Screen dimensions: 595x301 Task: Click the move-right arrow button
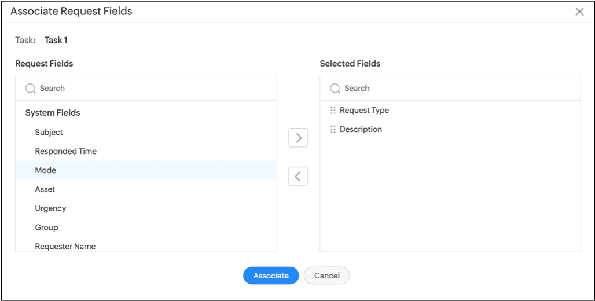(x=298, y=138)
